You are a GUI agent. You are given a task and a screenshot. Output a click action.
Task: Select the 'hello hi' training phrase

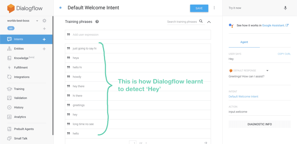pos(138,67)
